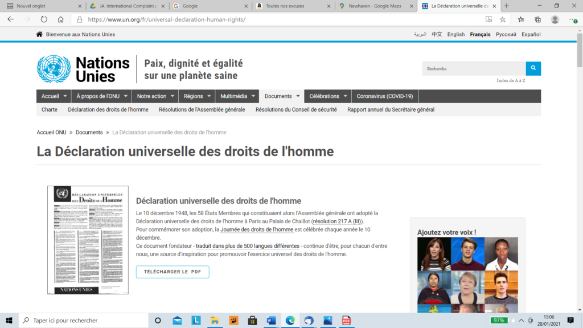Switch site language to Chinese 中文
The height and width of the screenshot is (328, 583).
437,34
